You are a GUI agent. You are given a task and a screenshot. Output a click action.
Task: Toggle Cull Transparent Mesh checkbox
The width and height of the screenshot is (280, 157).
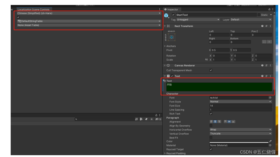[x=211, y=70]
